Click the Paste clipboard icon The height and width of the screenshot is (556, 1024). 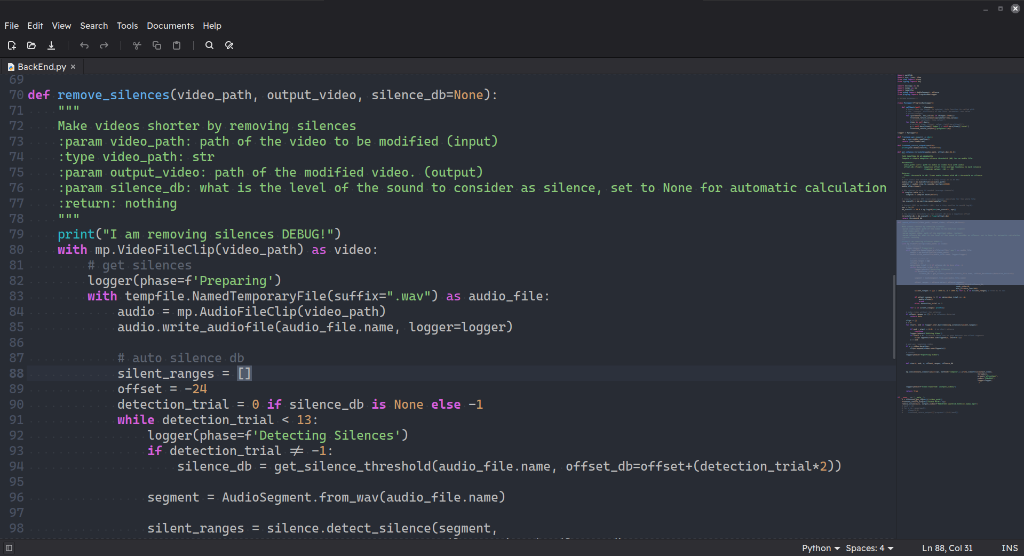point(177,45)
